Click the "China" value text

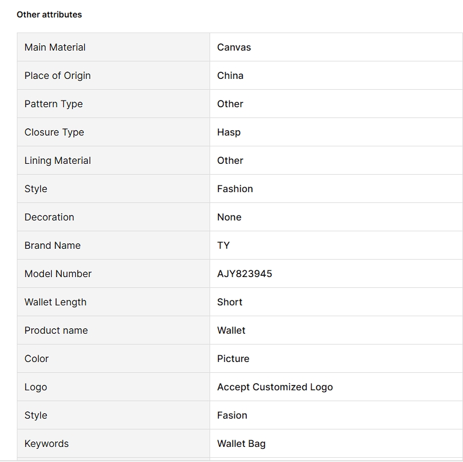(x=230, y=75)
